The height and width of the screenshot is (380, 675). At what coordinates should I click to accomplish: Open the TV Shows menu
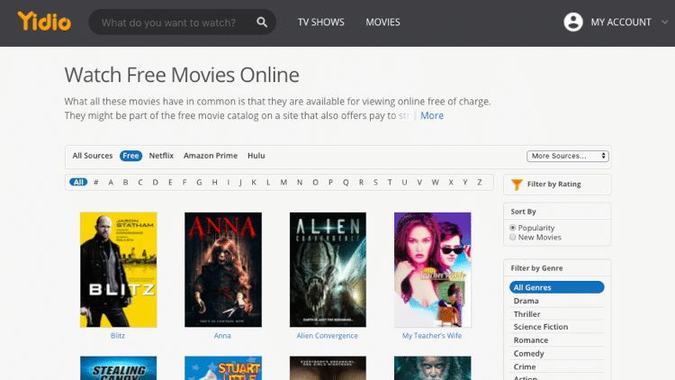coord(320,22)
